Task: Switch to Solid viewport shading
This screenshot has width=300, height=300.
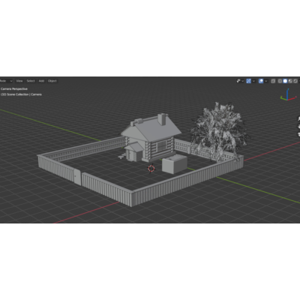Action: (285, 81)
